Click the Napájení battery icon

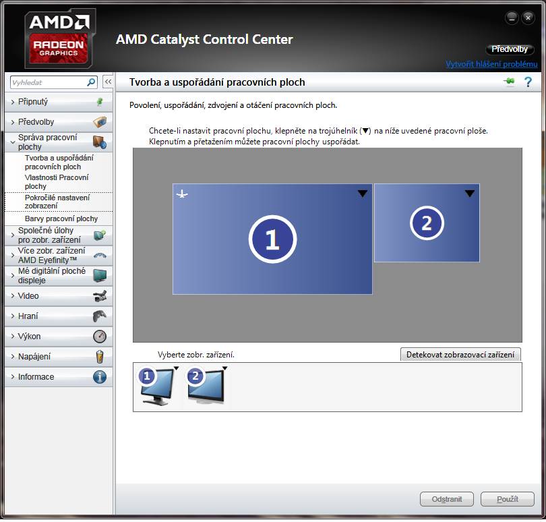pyautogui.click(x=100, y=357)
